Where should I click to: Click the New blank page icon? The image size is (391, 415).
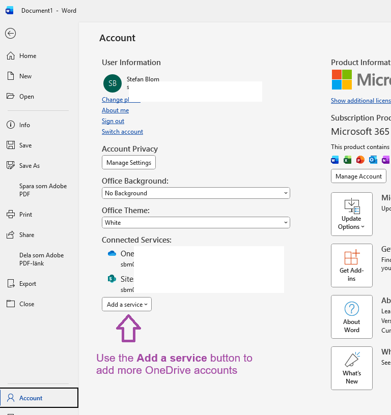[11, 76]
